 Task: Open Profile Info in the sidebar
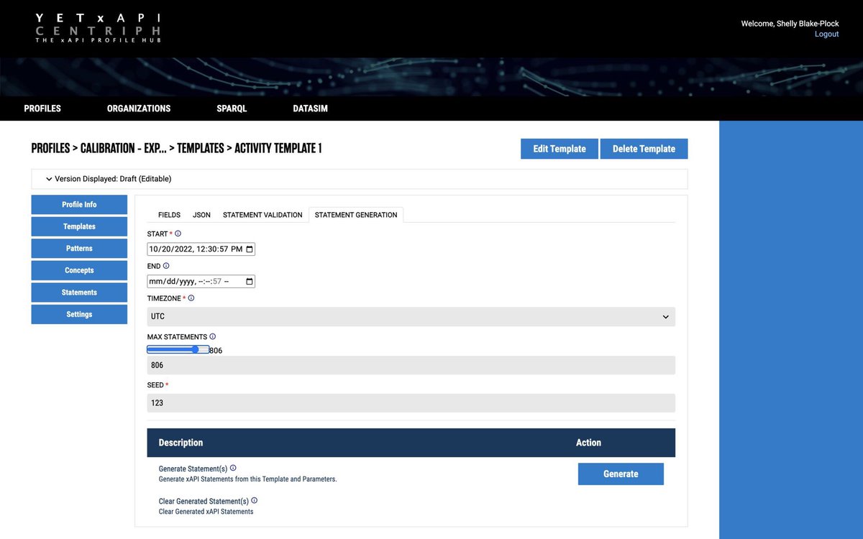[x=79, y=205]
